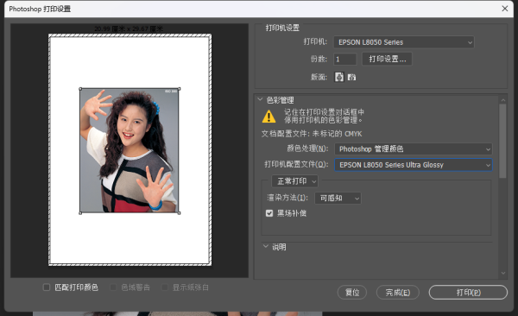Open 颜色处理 Photoshop 管理颜色 dropdown

[x=414, y=149]
